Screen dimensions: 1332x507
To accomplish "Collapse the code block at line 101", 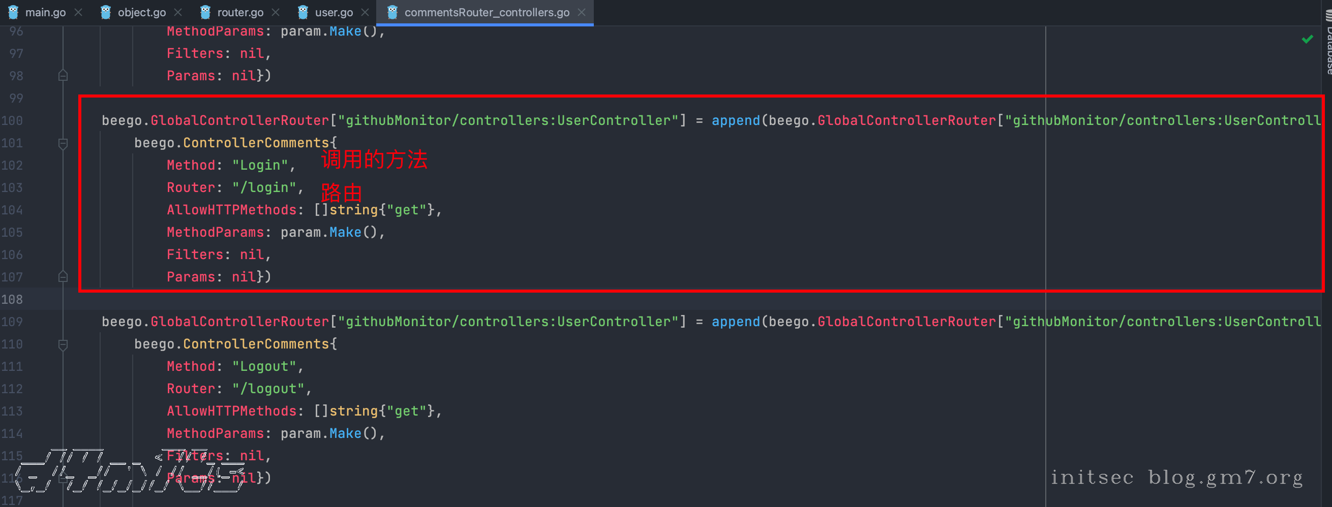I will click(x=63, y=143).
